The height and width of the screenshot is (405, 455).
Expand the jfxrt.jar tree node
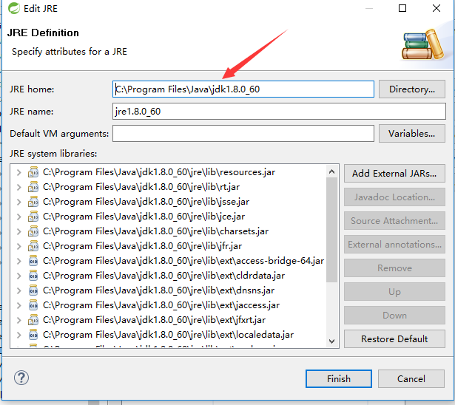tap(19, 320)
